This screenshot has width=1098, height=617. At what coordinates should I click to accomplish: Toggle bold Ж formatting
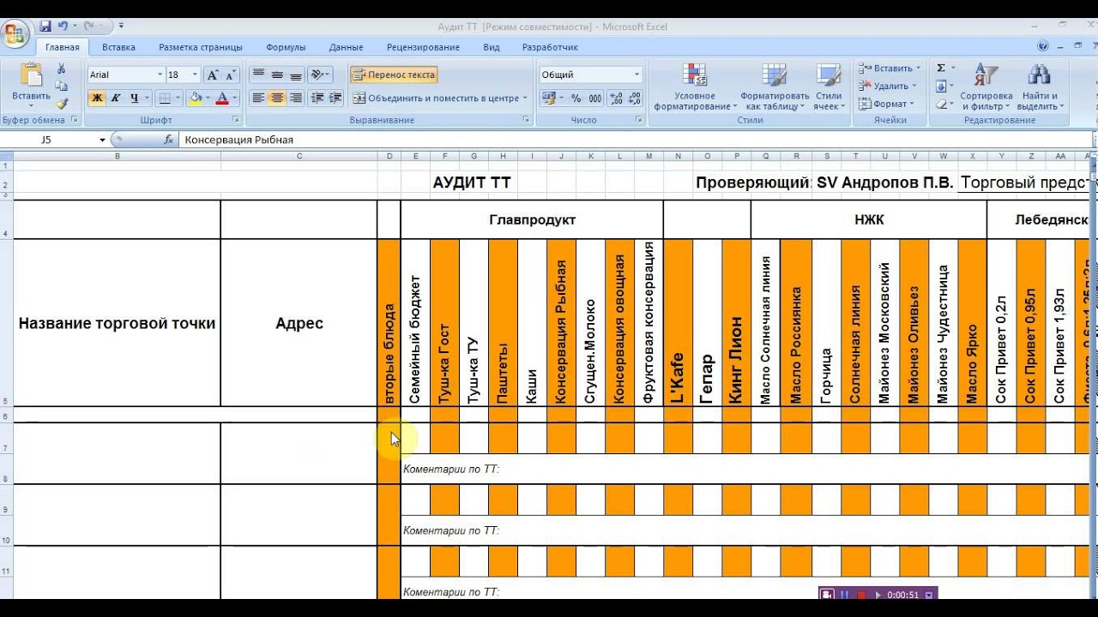click(97, 98)
